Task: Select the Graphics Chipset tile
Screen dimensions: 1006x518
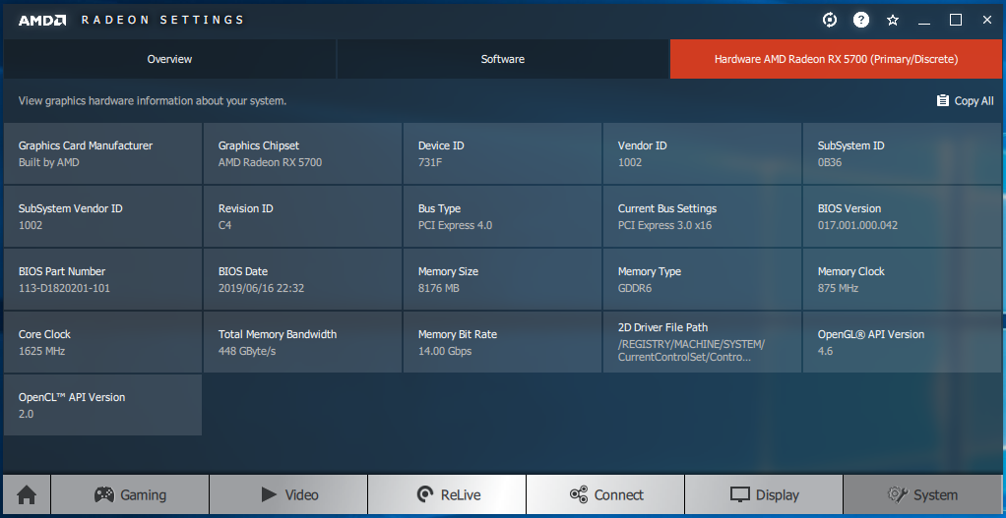Action: (x=303, y=153)
